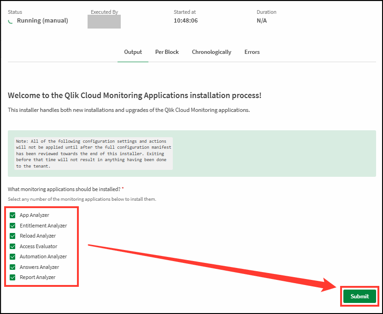
Task: Open the Per Block tab
Action: tap(167, 52)
